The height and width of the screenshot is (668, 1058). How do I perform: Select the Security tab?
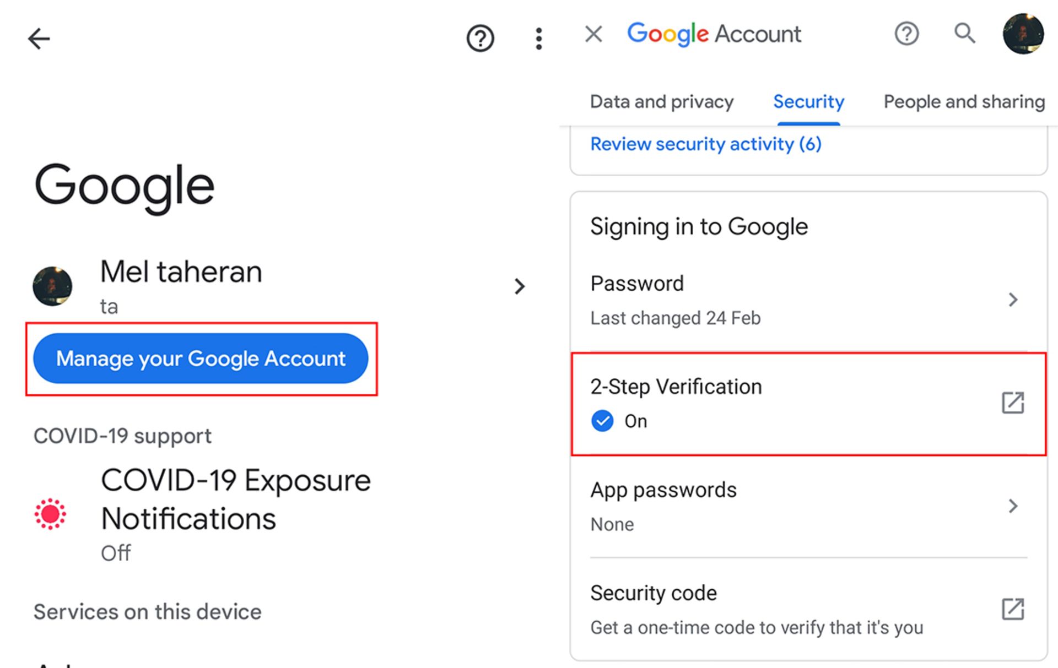point(808,102)
